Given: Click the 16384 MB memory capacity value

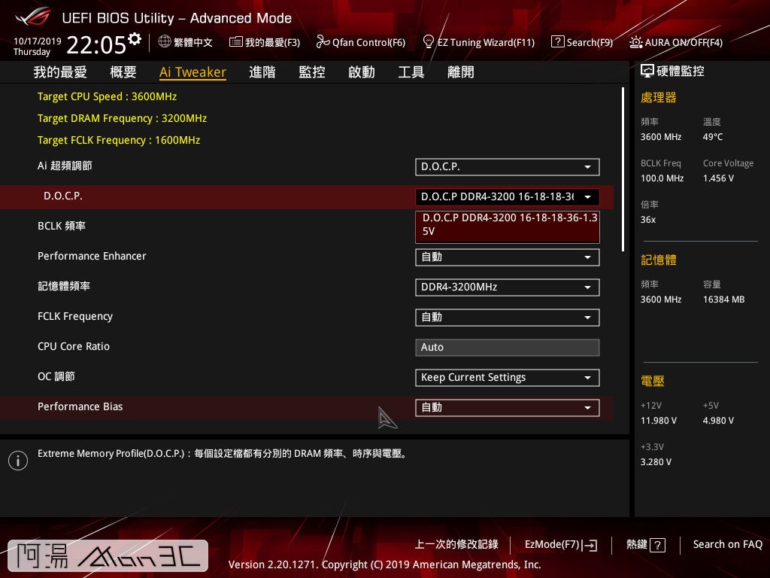Looking at the screenshot, I should point(723,300).
